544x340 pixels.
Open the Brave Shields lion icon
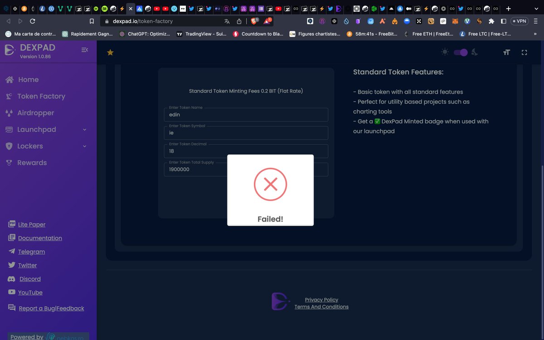click(x=254, y=21)
